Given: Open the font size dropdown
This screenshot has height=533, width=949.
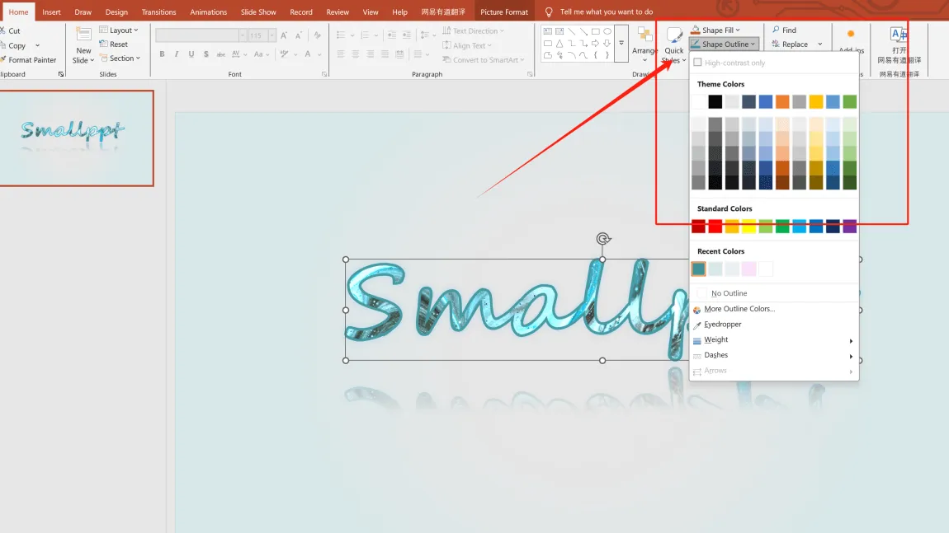Looking at the screenshot, I should [x=271, y=35].
